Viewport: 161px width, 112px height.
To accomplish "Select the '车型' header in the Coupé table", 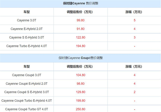I will (x=27, y=66).
